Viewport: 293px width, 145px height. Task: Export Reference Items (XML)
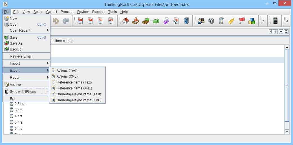tap(77, 88)
